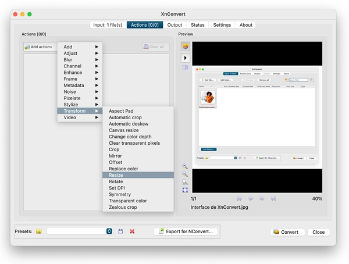Open the Presets combo box
Screen dimensions: 349x264
80,231
